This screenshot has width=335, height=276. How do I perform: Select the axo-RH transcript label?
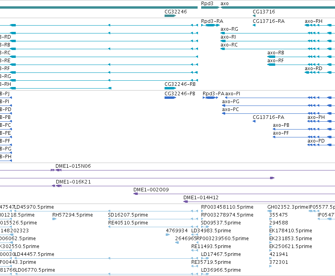[x=313, y=21]
